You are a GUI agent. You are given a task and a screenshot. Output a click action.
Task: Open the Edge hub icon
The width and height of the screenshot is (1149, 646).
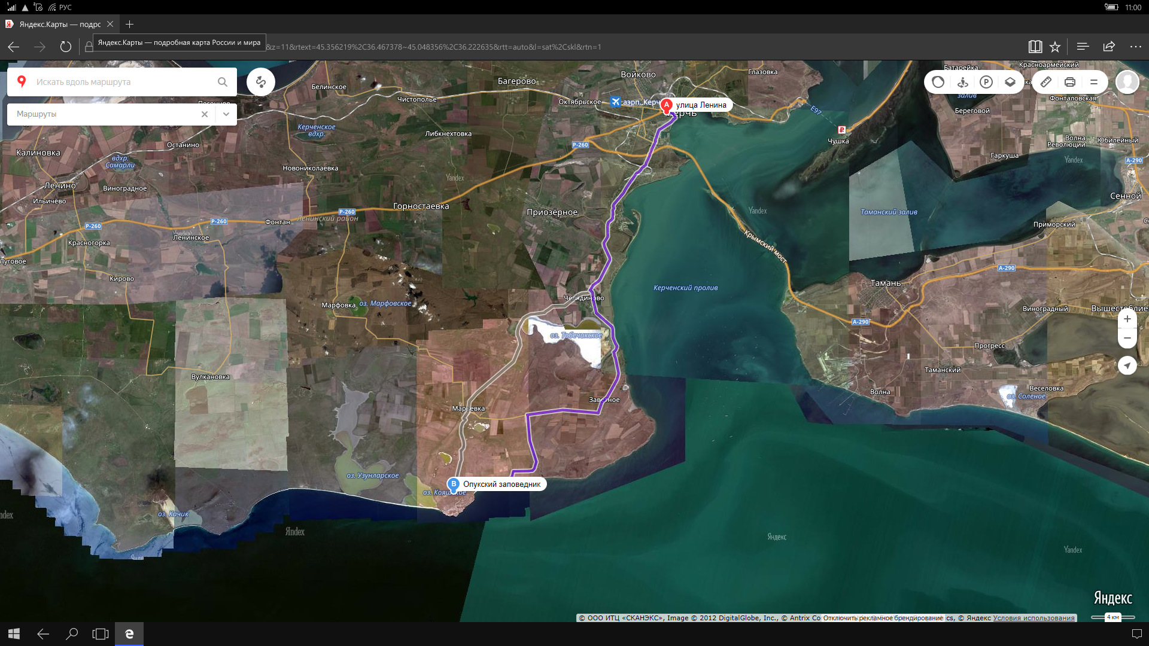pos(1083,47)
